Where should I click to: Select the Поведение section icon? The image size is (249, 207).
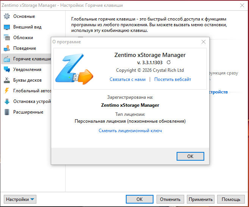click(7, 48)
